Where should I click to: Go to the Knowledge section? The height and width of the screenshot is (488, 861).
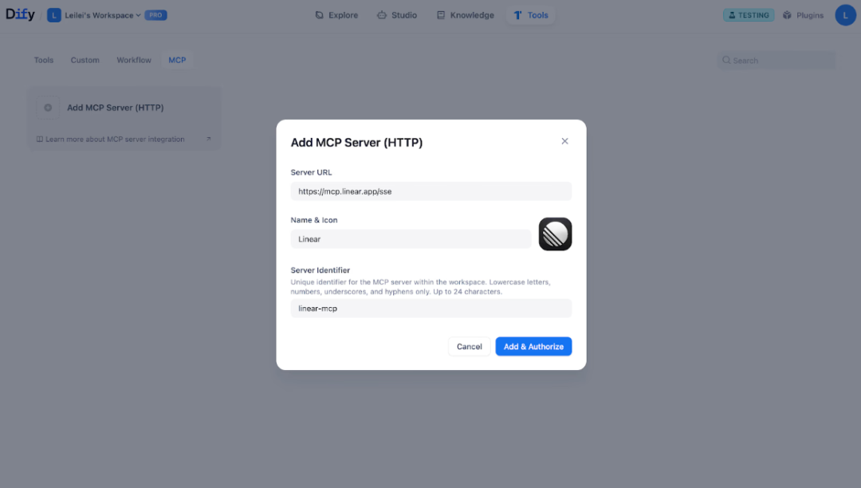click(466, 15)
